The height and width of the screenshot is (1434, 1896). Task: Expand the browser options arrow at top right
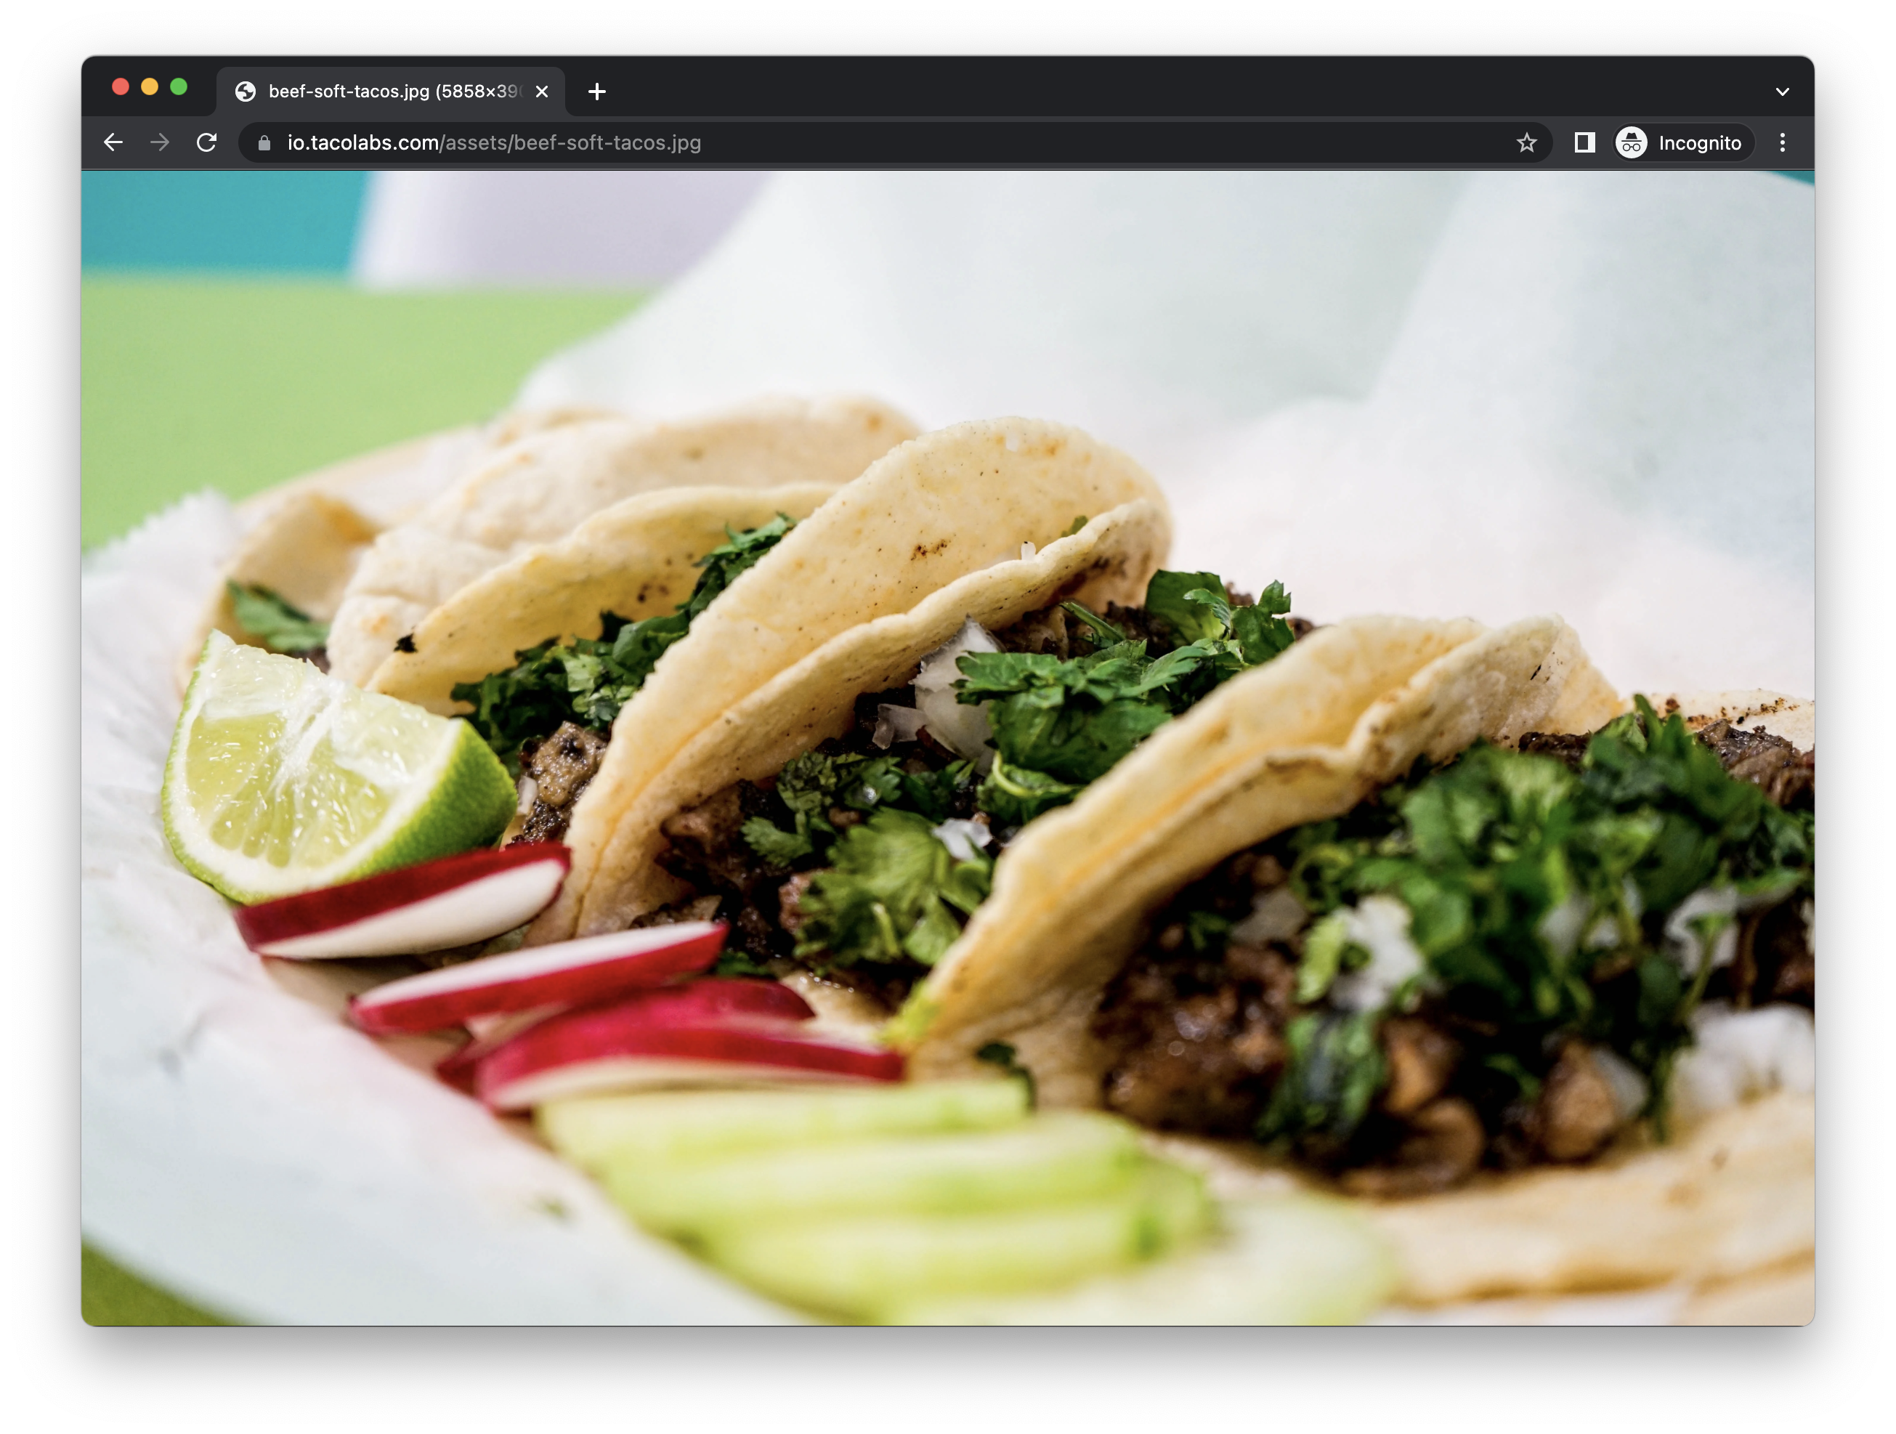[1783, 91]
